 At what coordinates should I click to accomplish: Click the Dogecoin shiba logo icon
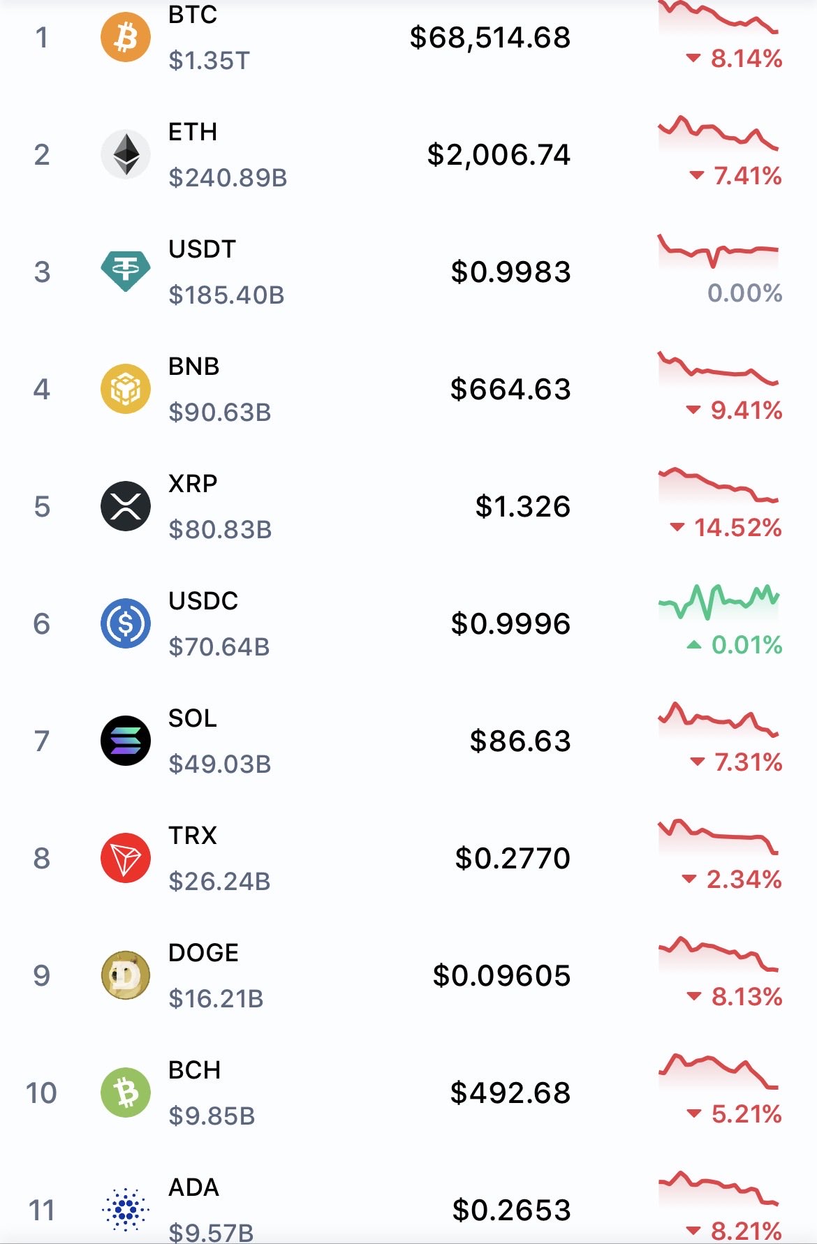(126, 975)
